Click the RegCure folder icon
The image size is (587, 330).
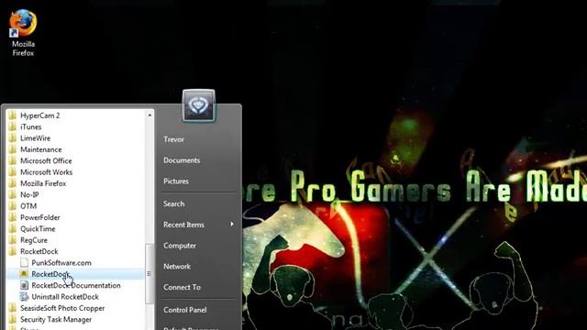pos(12,240)
